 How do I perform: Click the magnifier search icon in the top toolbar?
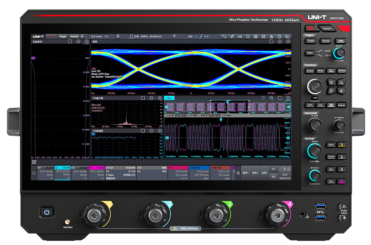pos(248,37)
